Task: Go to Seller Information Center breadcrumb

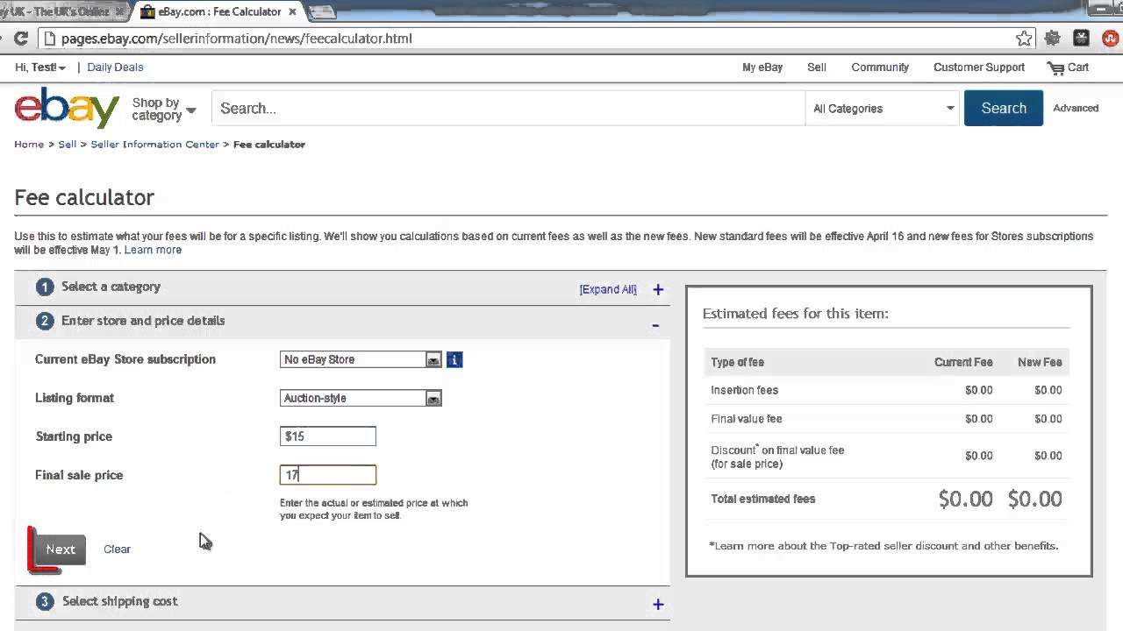Action: click(155, 145)
